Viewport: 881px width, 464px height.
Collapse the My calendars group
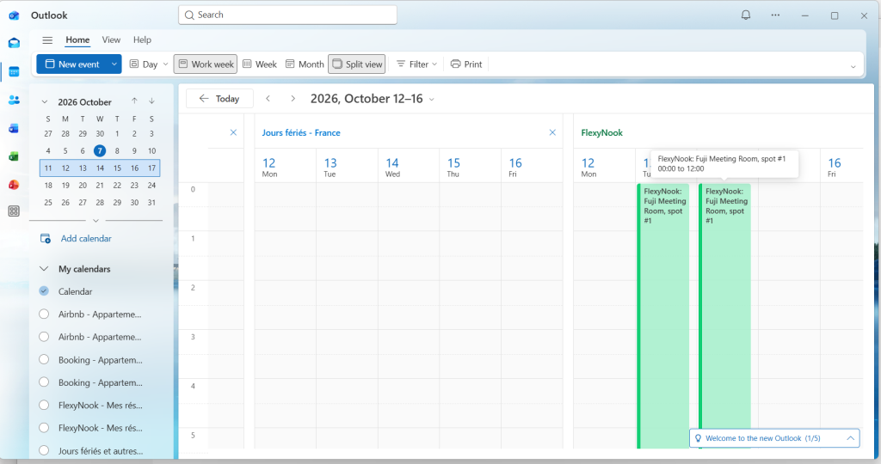(44, 269)
